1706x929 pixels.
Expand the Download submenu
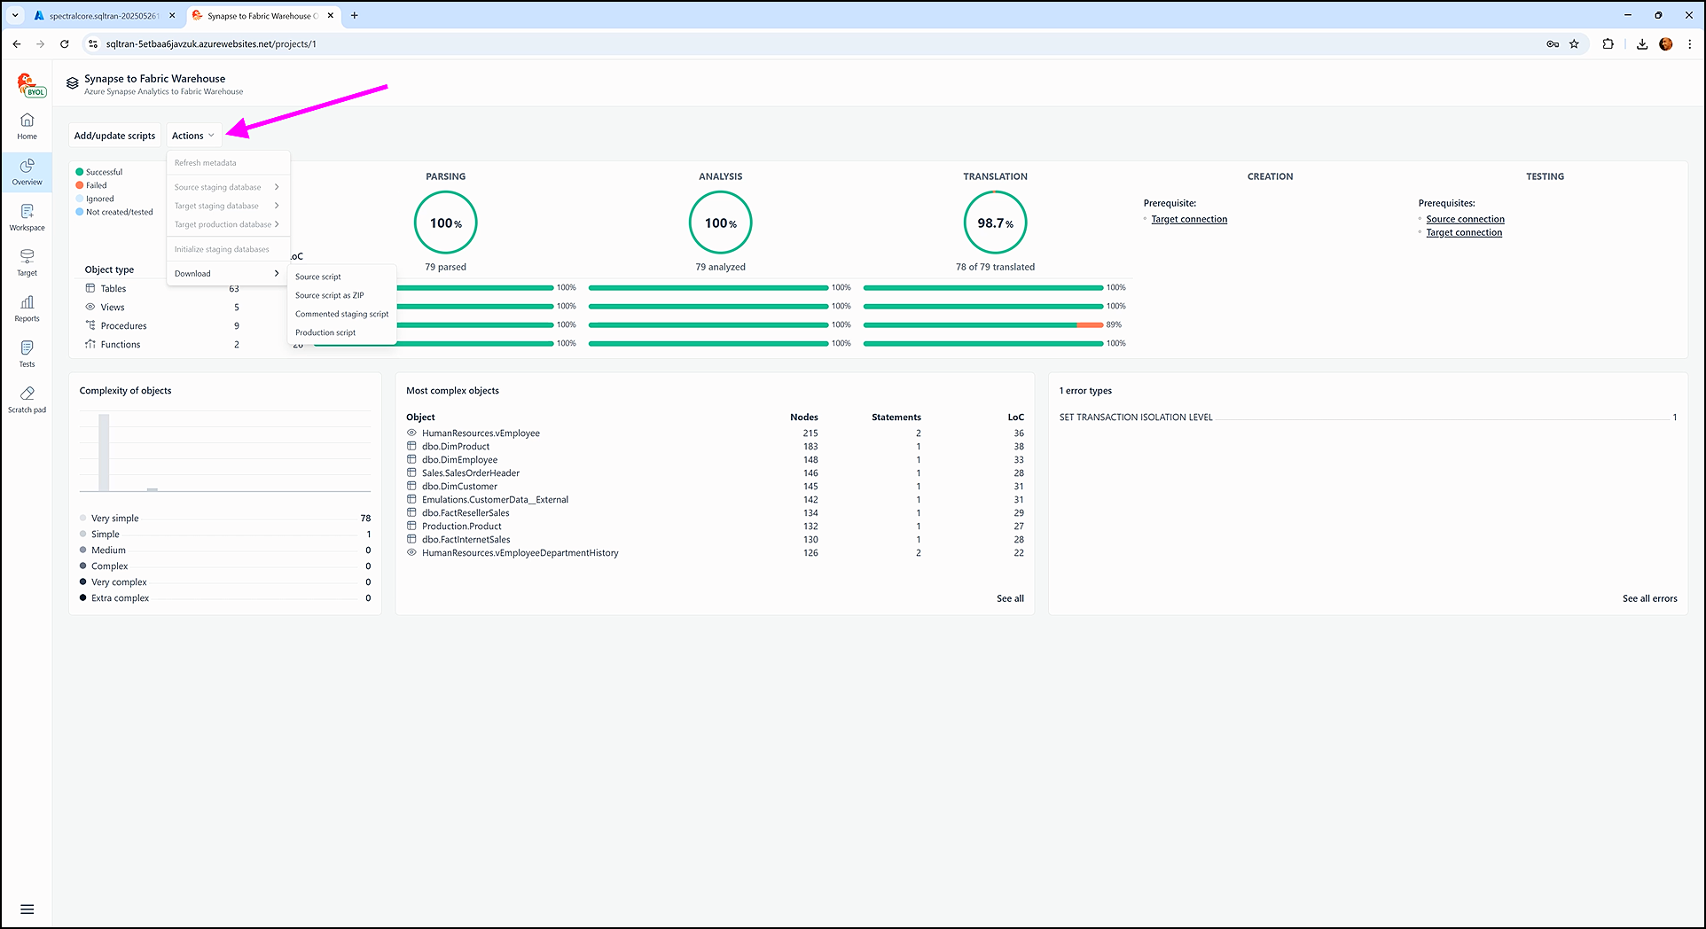click(x=226, y=273)
